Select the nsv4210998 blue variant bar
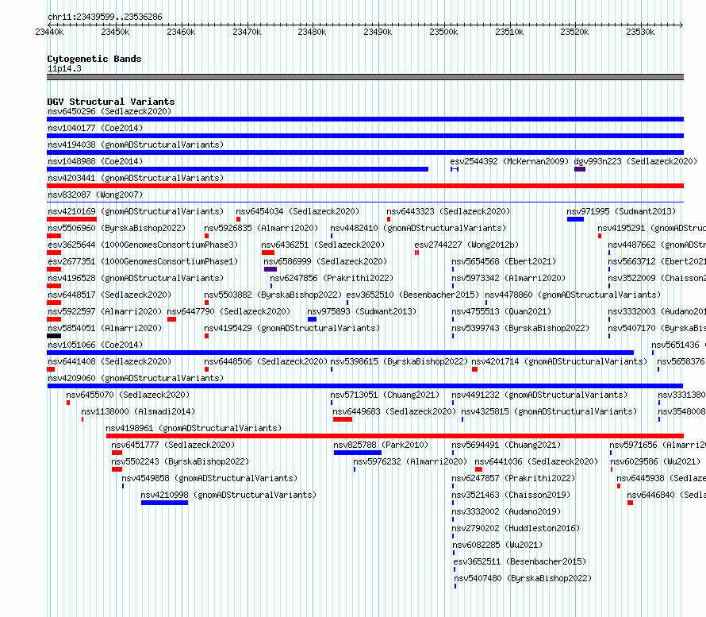Image resolution: width=706 pixels, height=617 pixels. pos(164,503)
